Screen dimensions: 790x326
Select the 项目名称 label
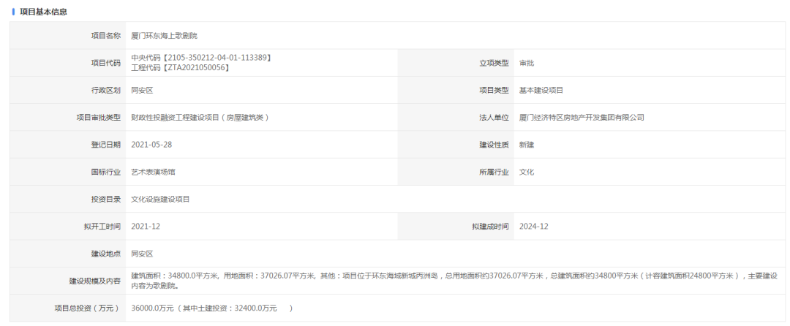pyautogui.click(x=106, y=36)
